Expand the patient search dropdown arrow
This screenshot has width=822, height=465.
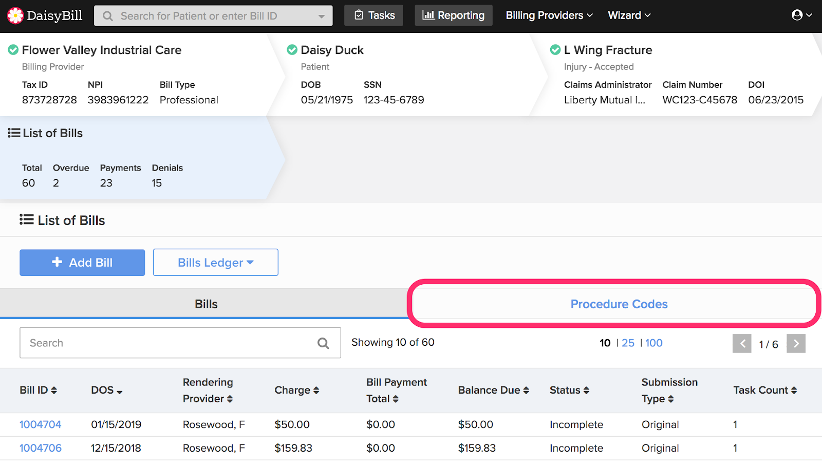(x=322, y=16)
